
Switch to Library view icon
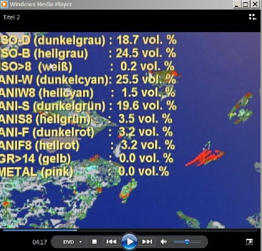tap(252, 17)
